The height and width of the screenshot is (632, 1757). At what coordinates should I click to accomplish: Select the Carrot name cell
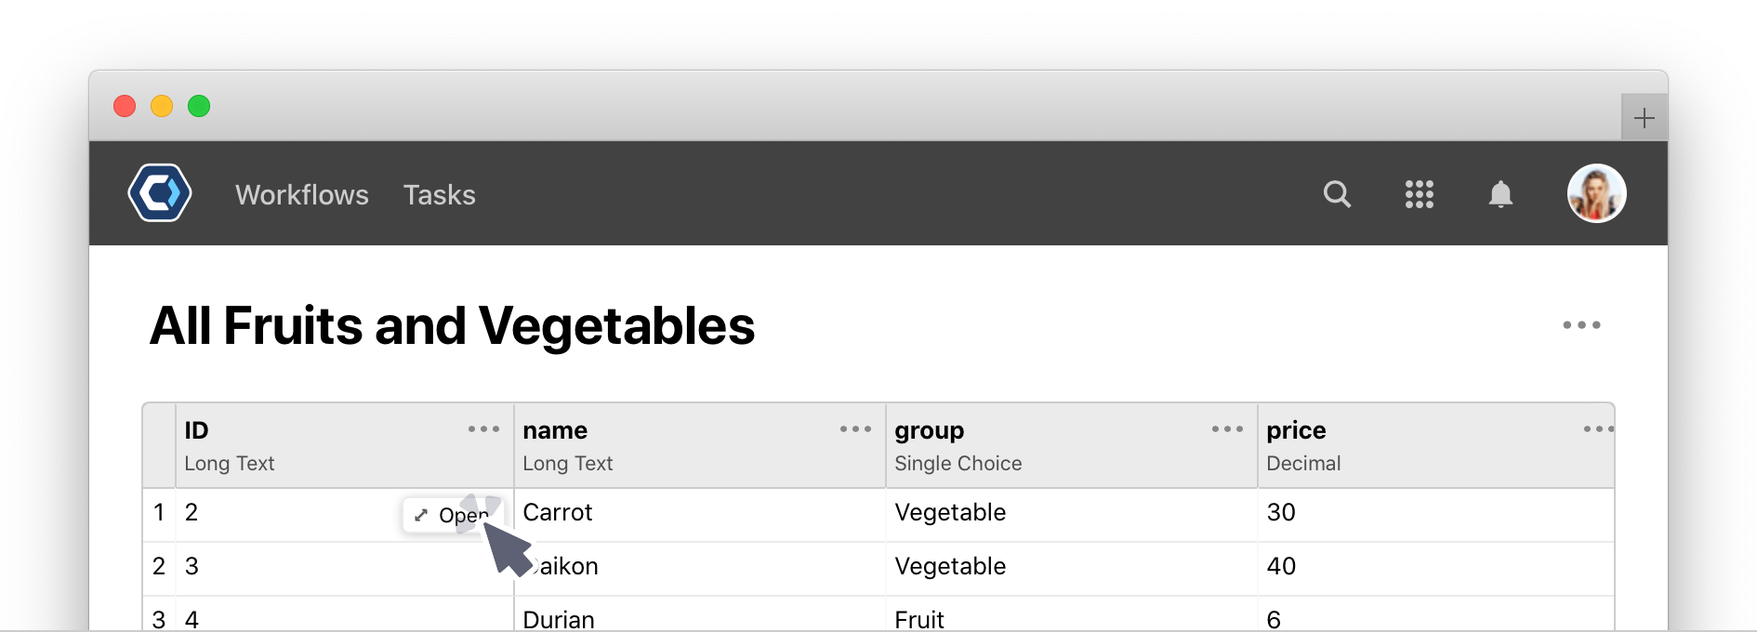click(x=699, y=513)
